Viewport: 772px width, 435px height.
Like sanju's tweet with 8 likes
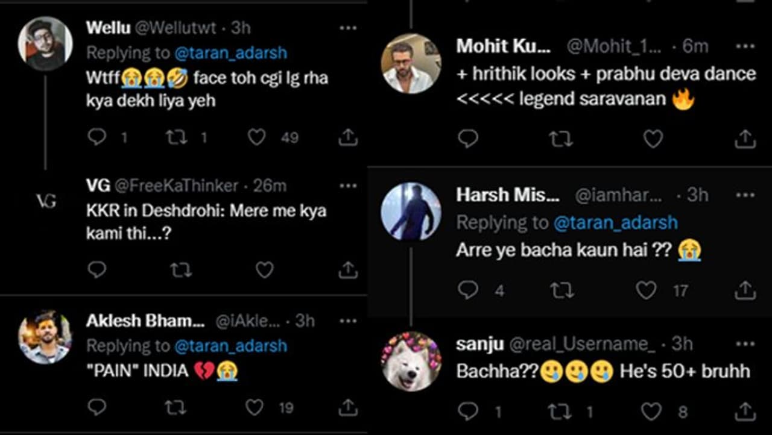click(651, 412)
